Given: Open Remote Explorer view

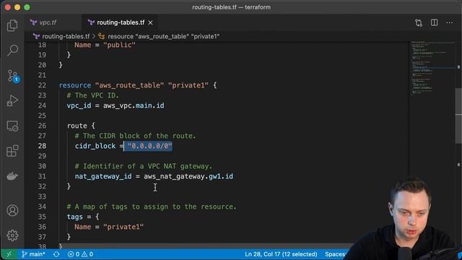Looking at the screenshot, I should (12, 126).
